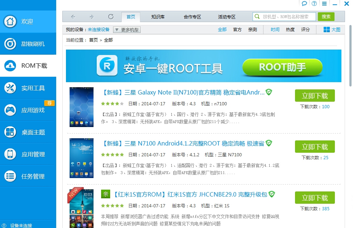Open the 欢迎 home icon
Viewport: 353px width, 228px height.
(10, 22)
